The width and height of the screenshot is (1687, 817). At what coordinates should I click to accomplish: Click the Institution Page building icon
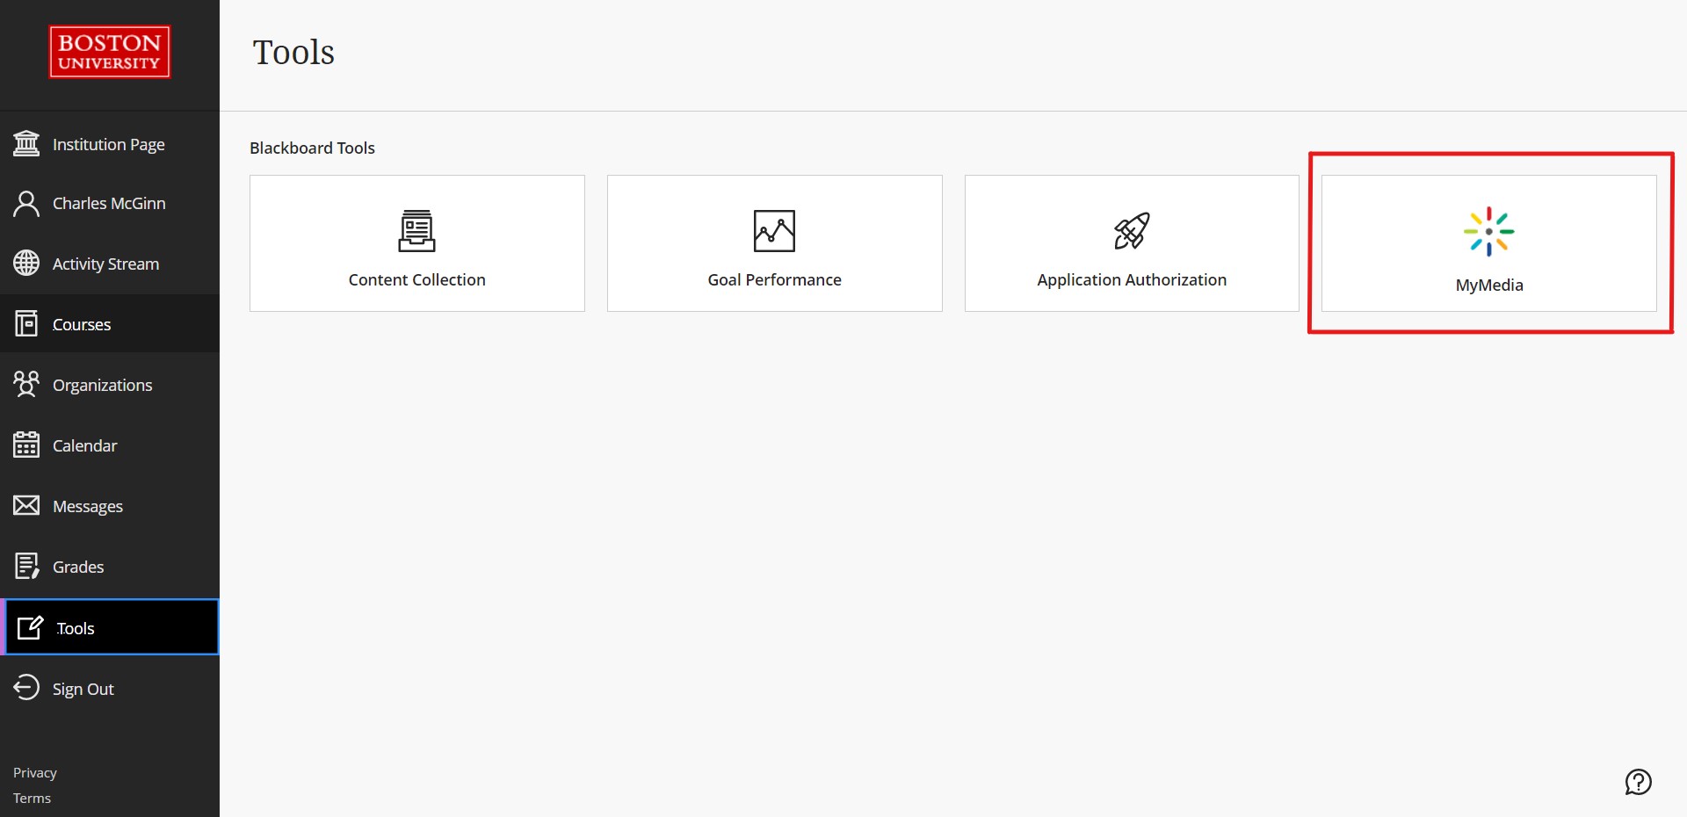[x=26, y=143]
